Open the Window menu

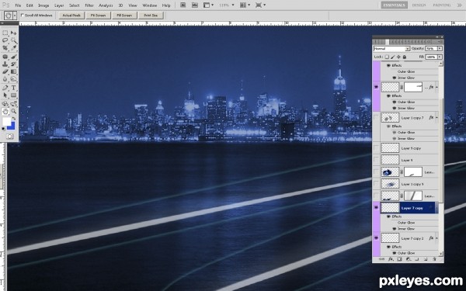149,5
